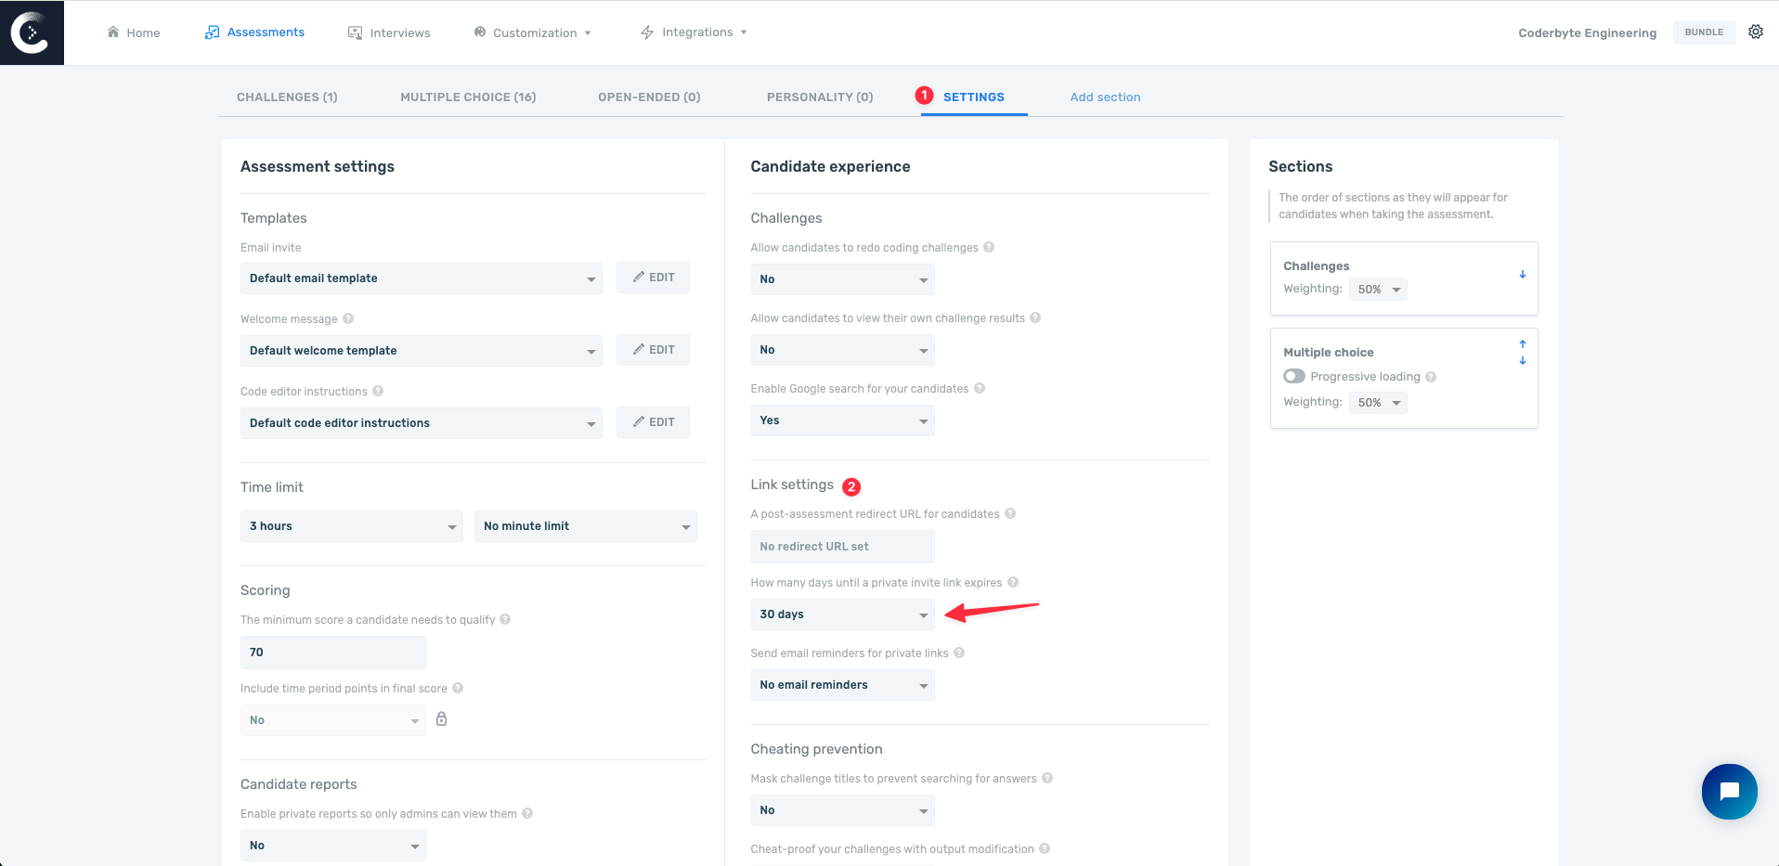Click the lock icon beside time period points
1779x866 pixels.
pyautogui.click(x=442, y=719)
